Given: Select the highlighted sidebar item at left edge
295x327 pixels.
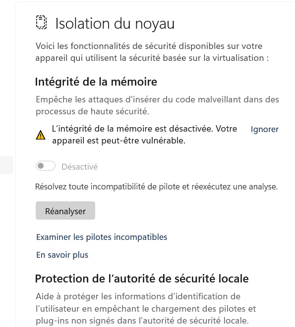Looking at the screenshot, I should pos(6,165).
